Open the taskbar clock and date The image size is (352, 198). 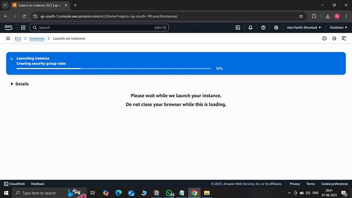click(329, 193)
